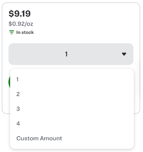
Task: Click the partially hidden green cart button
Action: (9, 82)
